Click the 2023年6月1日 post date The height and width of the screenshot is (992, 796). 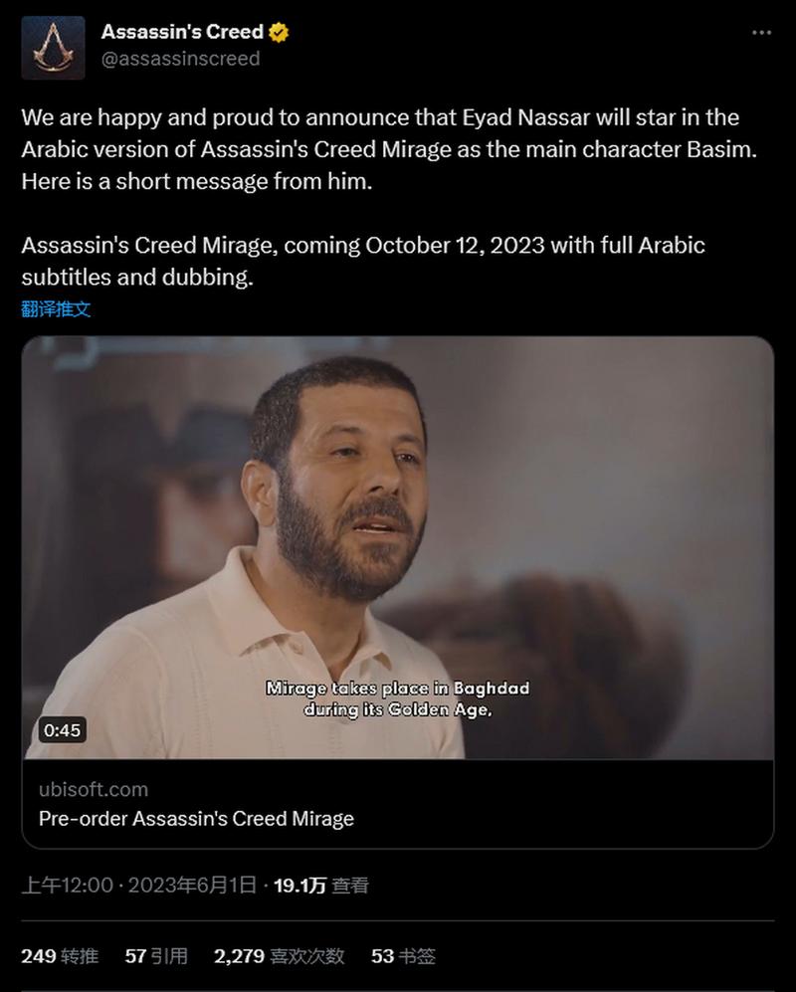tap(192, 886)
